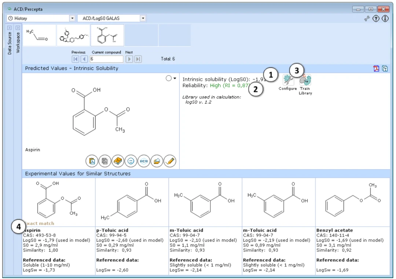This screenshot has height=279, width=396.
Task: Click the smiley-face SMILES icon
Action: [131, 161]
